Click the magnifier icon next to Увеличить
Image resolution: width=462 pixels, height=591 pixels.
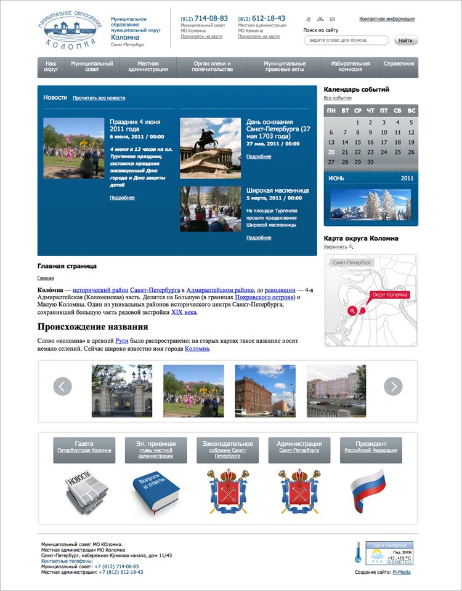click(x=351, y=247)
